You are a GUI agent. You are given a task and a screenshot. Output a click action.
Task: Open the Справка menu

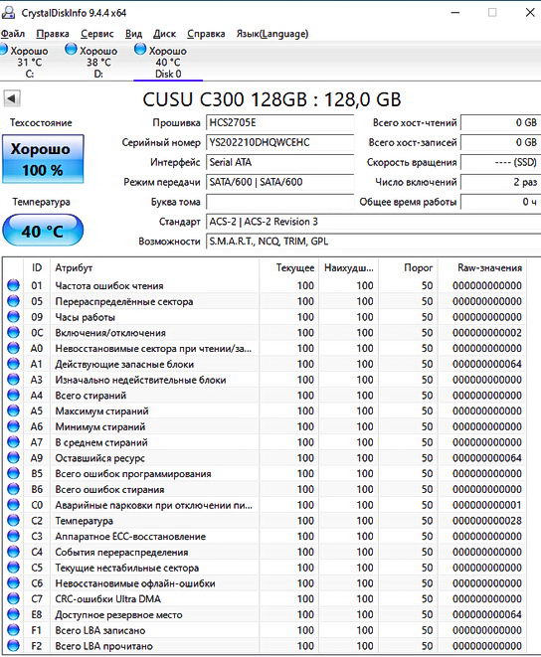coord(206,34)
